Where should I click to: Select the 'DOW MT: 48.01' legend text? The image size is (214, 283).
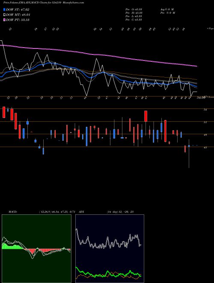click(18, 15)
